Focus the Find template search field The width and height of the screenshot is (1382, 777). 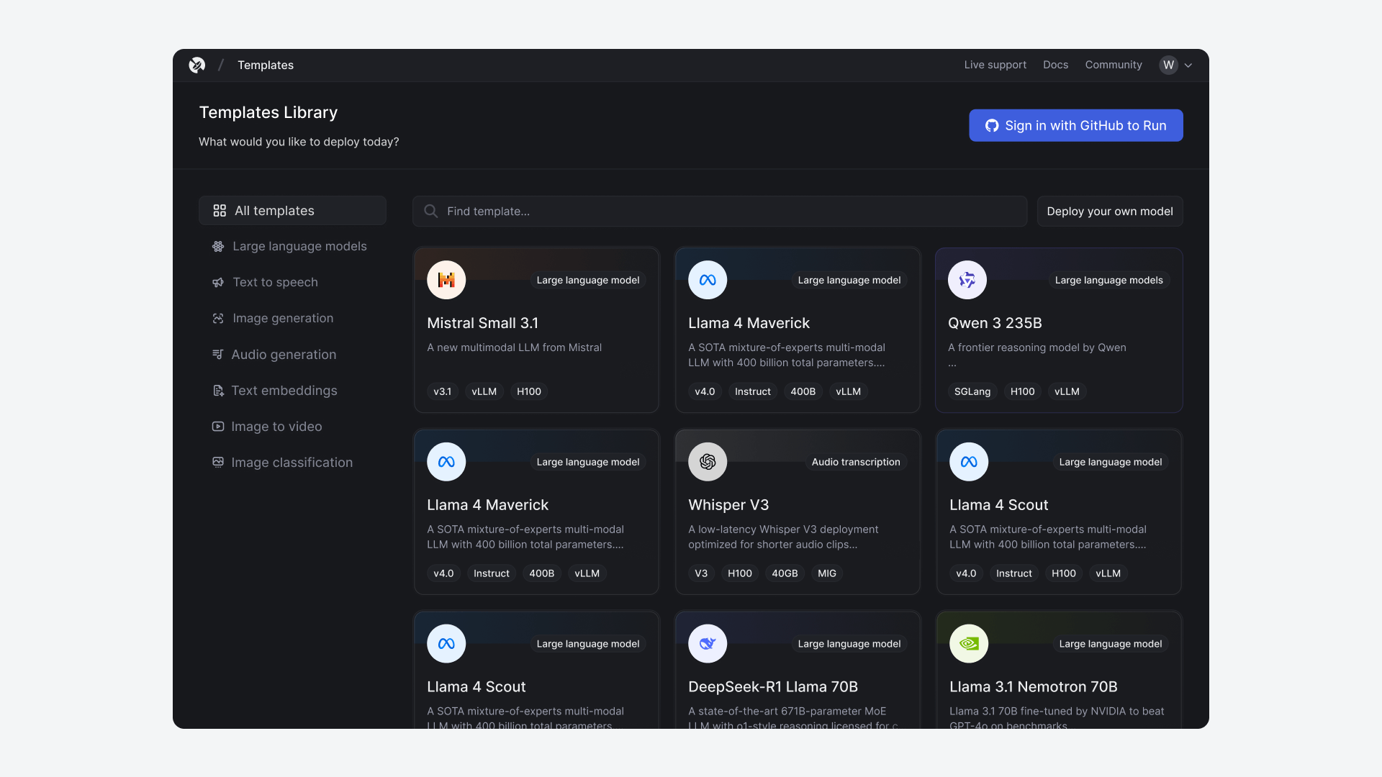point(720,212)
